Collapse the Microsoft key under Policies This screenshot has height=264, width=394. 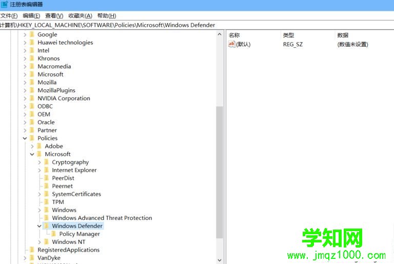[x=32, y=154]
